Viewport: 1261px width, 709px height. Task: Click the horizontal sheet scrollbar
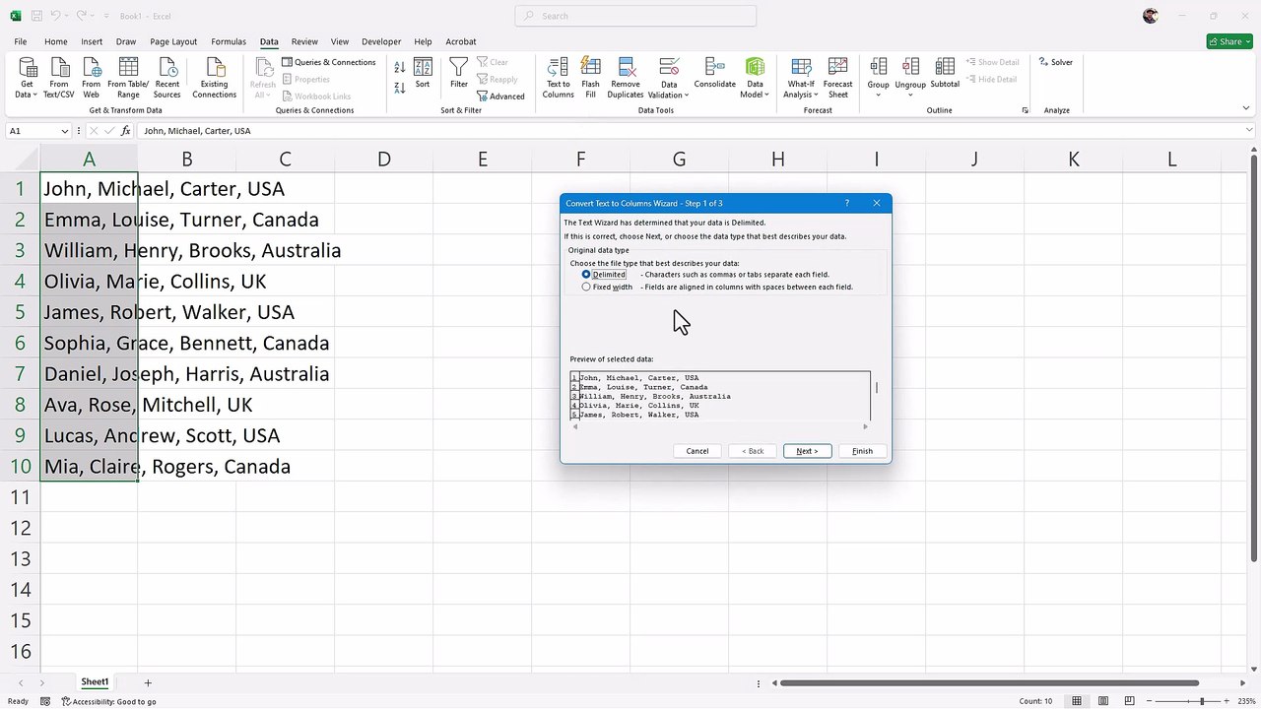tap(991, 682)
